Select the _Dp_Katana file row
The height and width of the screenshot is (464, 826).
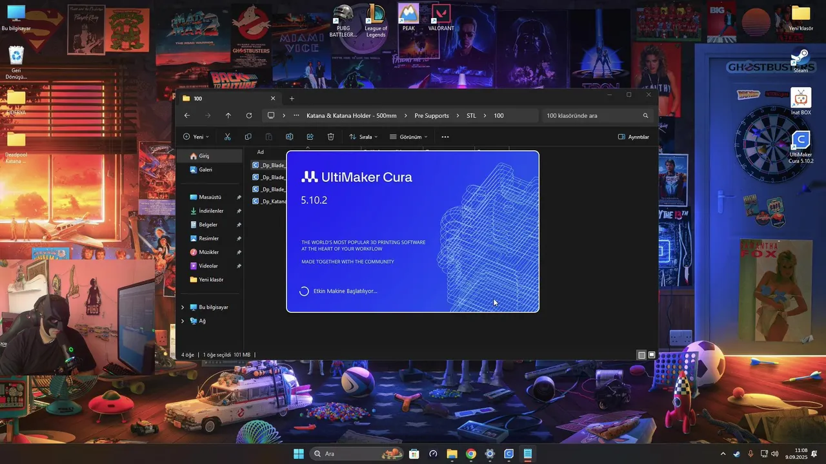(x=268, y=201)
